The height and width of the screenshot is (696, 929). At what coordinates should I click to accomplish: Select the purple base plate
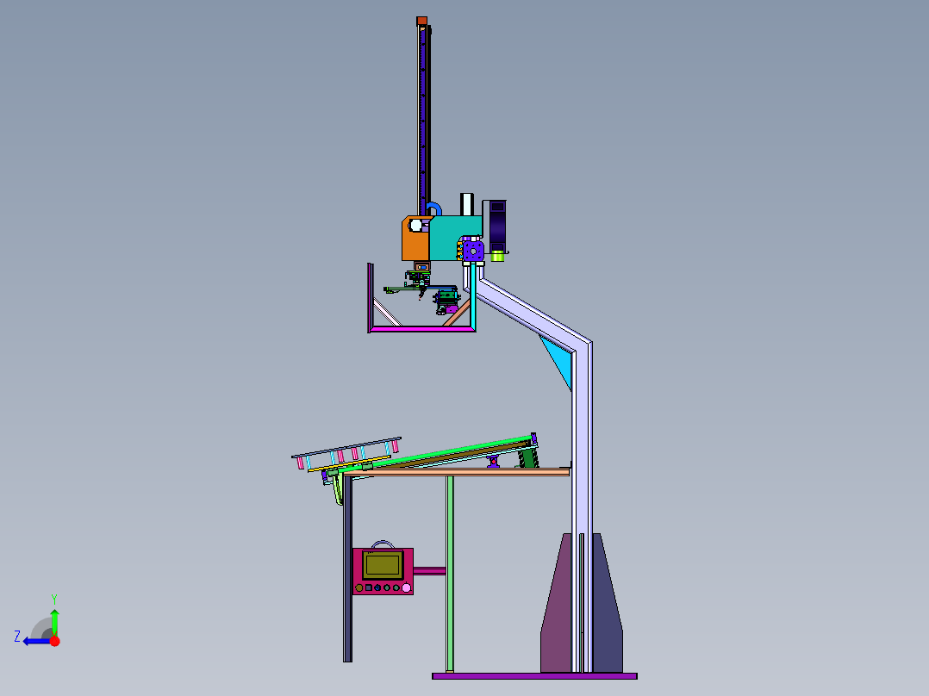534,676
